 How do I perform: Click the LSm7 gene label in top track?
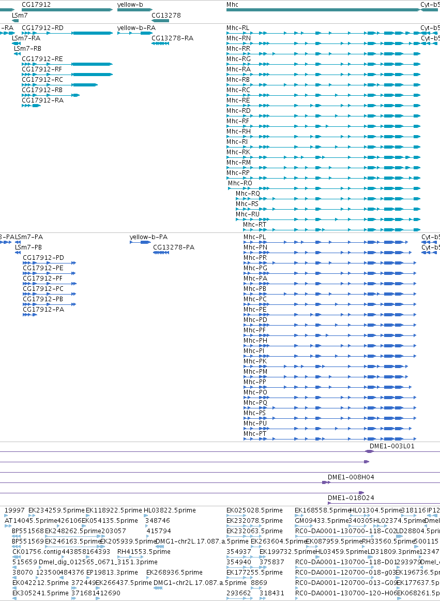click(x=20, y=16)
